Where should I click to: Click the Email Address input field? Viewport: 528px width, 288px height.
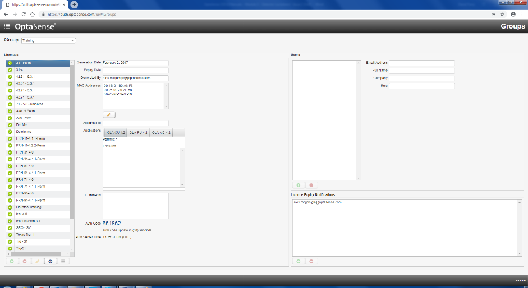421,63
